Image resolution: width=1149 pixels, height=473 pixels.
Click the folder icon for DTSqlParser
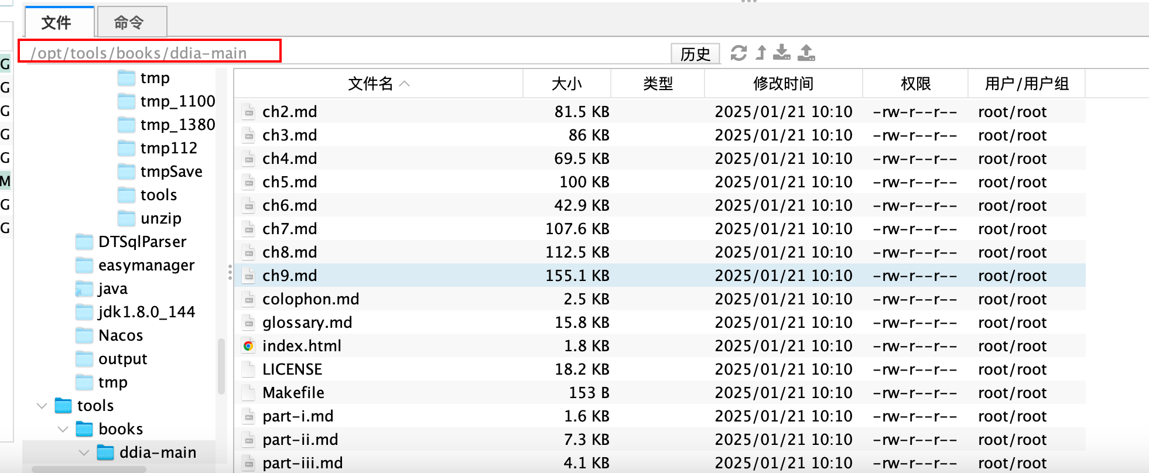point(84,242)
